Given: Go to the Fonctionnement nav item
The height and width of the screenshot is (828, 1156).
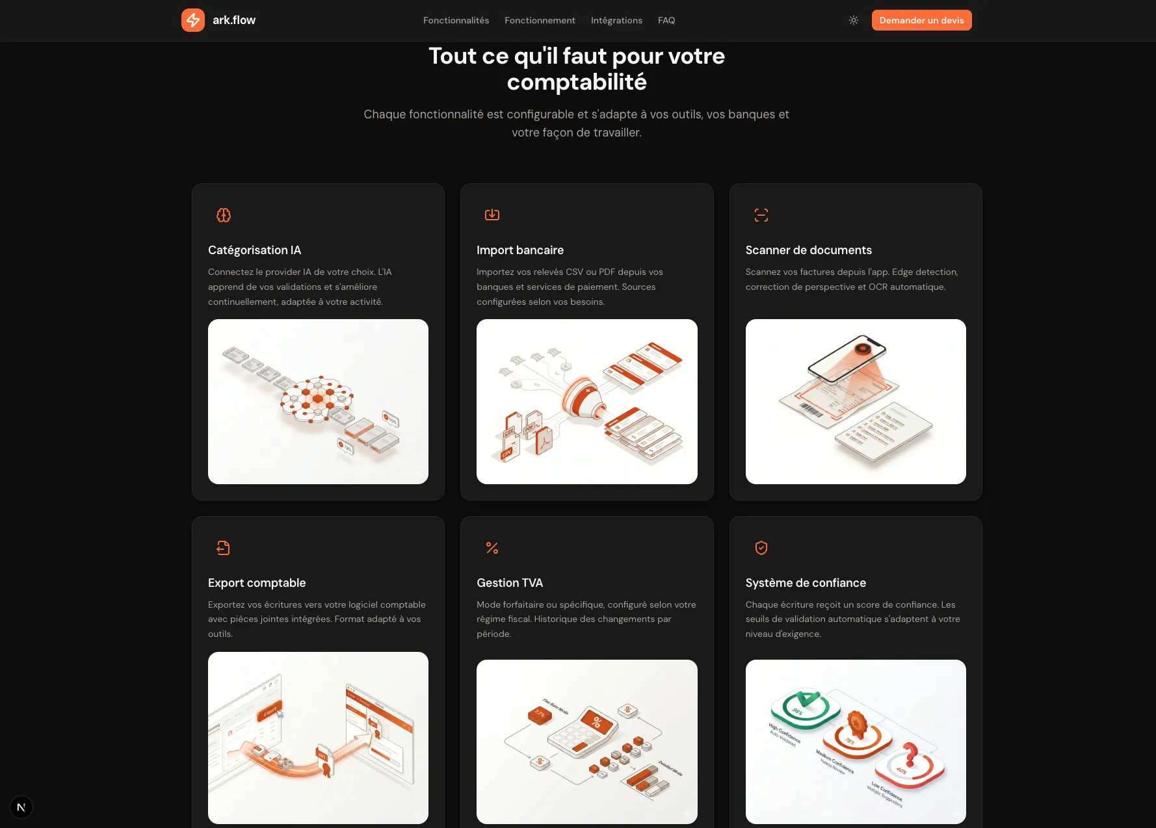Looking at the screenshot, I should click(540, 20).
